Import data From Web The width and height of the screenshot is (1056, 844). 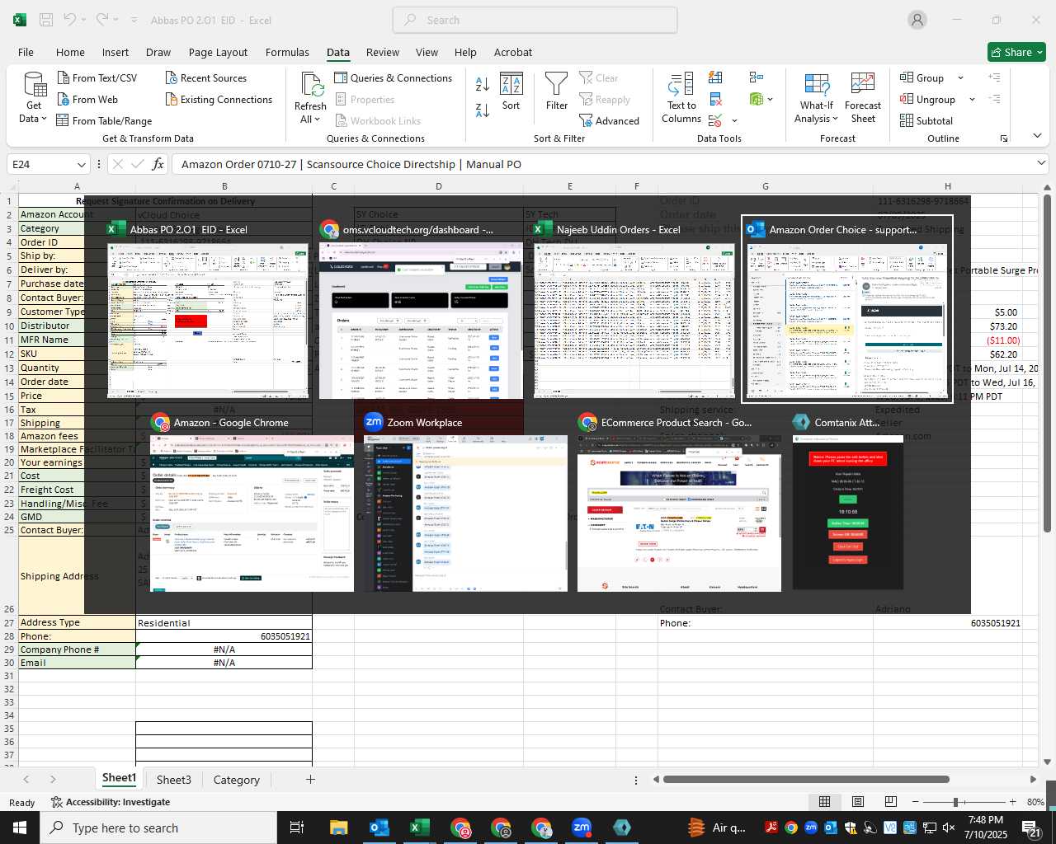point(87,99)
